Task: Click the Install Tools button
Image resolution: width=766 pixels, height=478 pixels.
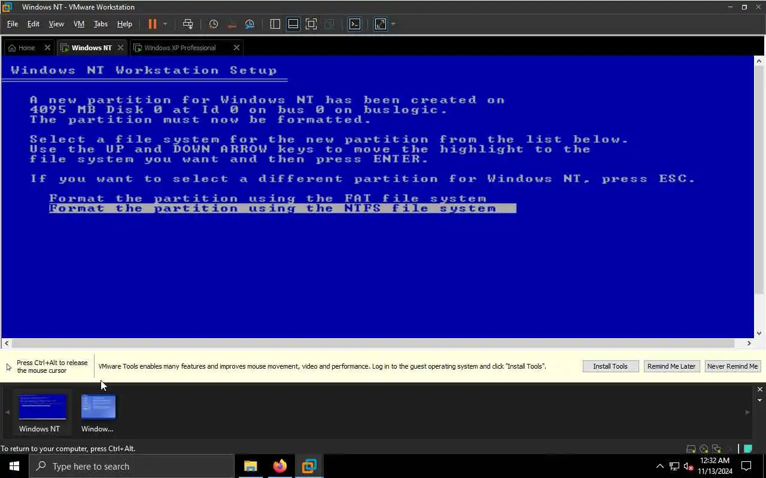Action: (610, 366)
